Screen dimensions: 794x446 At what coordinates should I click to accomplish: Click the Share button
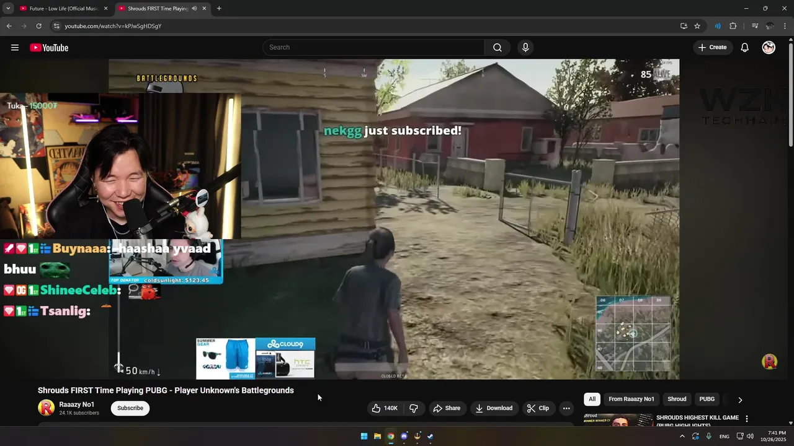click(447, 408)
